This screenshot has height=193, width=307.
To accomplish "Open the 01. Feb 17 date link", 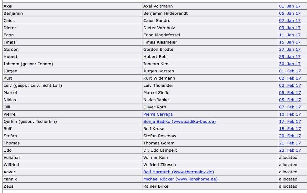I will (290, 71).
